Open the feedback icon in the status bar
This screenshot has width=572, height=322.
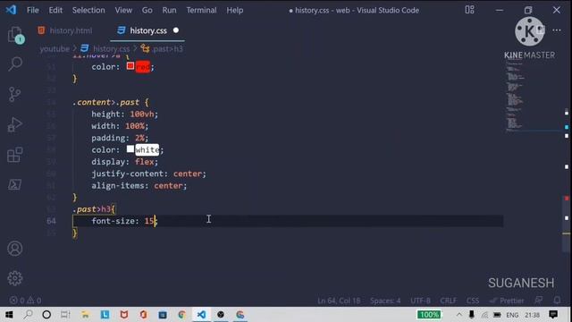(538, 301)
